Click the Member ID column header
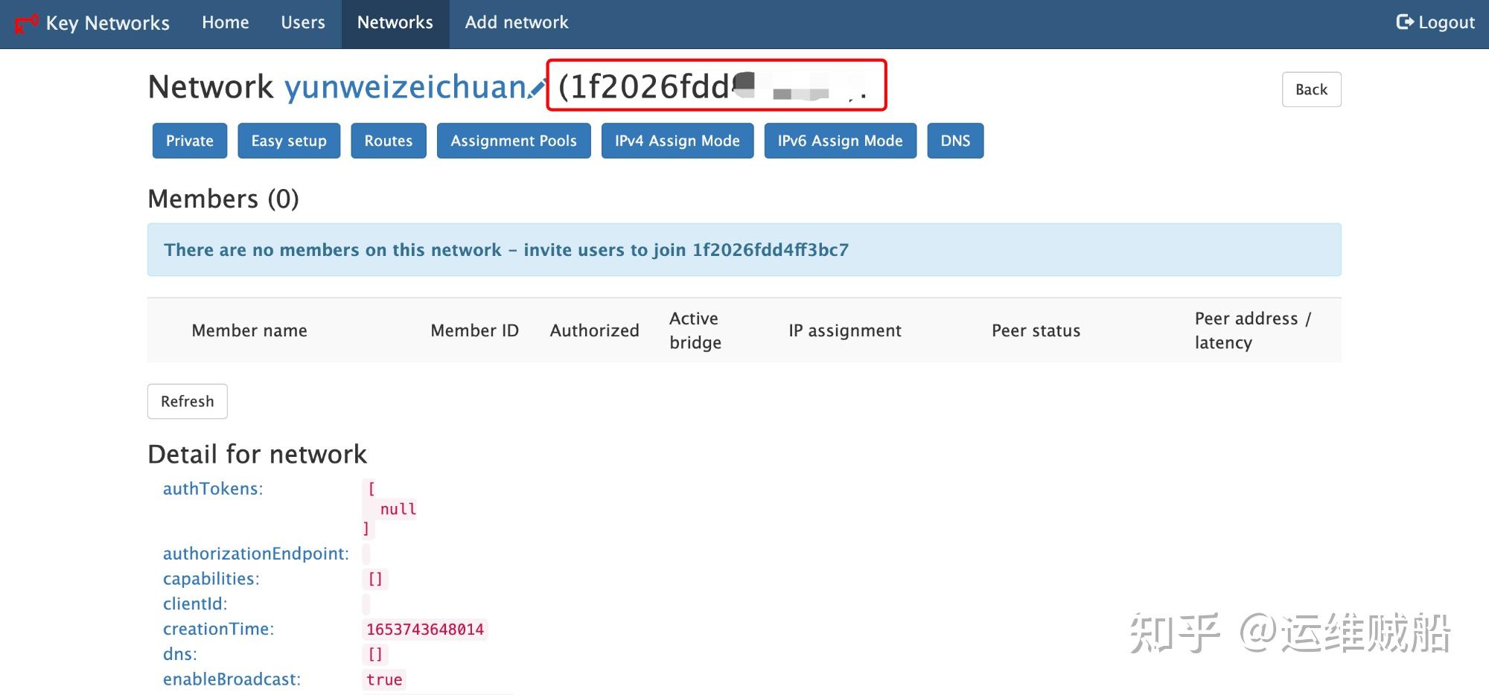Screen dimensions: 1489x695 [x=475, y=330]
